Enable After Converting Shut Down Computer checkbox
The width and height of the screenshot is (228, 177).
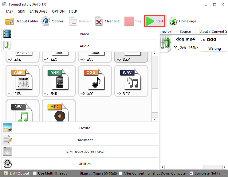coord(120,173)
